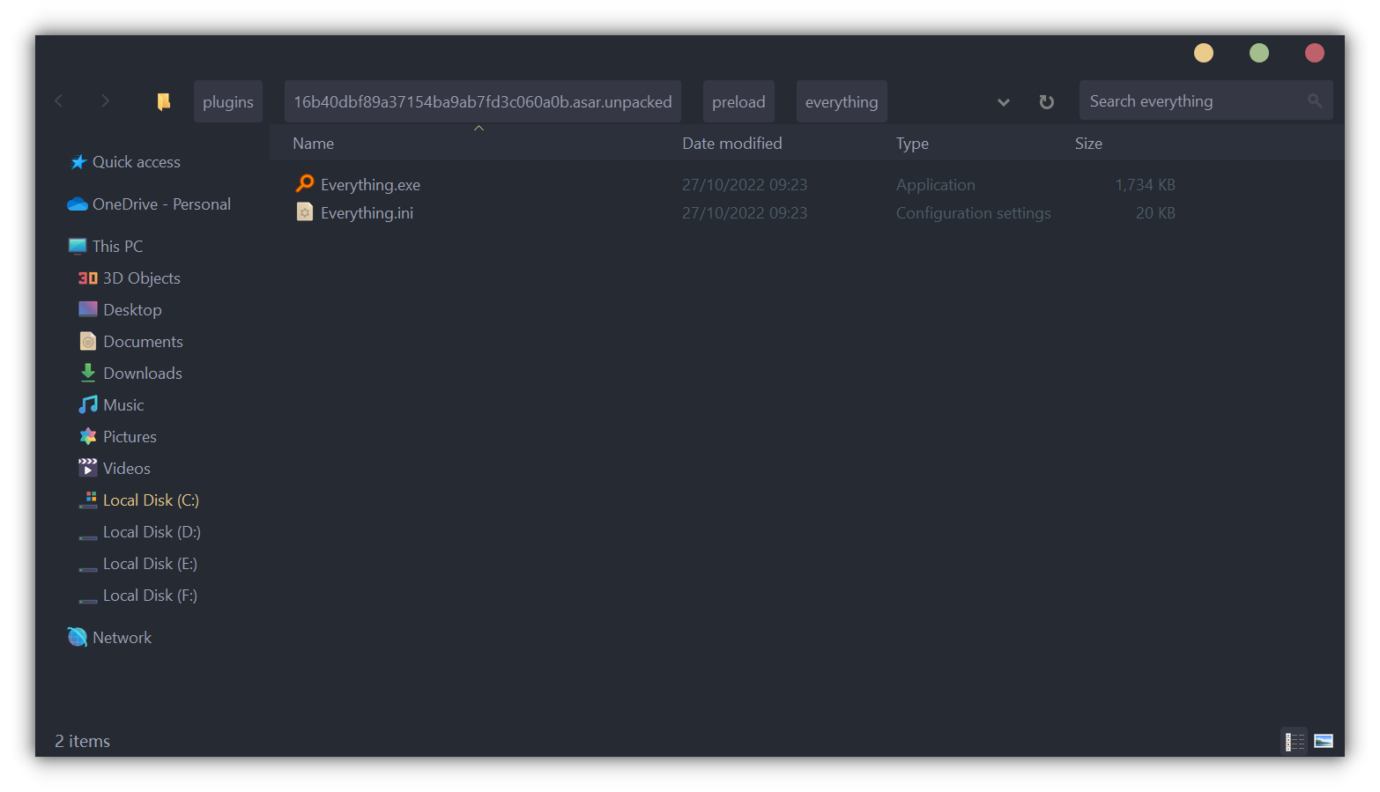The width and height of the screenshot is (1380, 792).
Task: Go back with the left arrow
Action: click(59, 101)
